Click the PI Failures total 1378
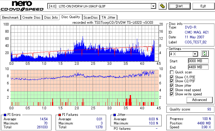This screenshot has height=131, width=215. [x=99, y=127]
